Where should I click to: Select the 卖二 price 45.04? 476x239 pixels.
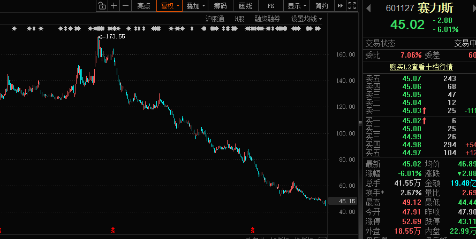[412, 102]
